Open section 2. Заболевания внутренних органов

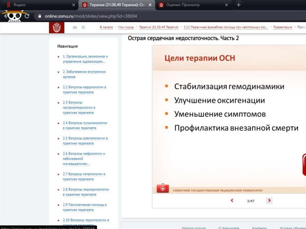pyautogui.click(x=84, y=74)
